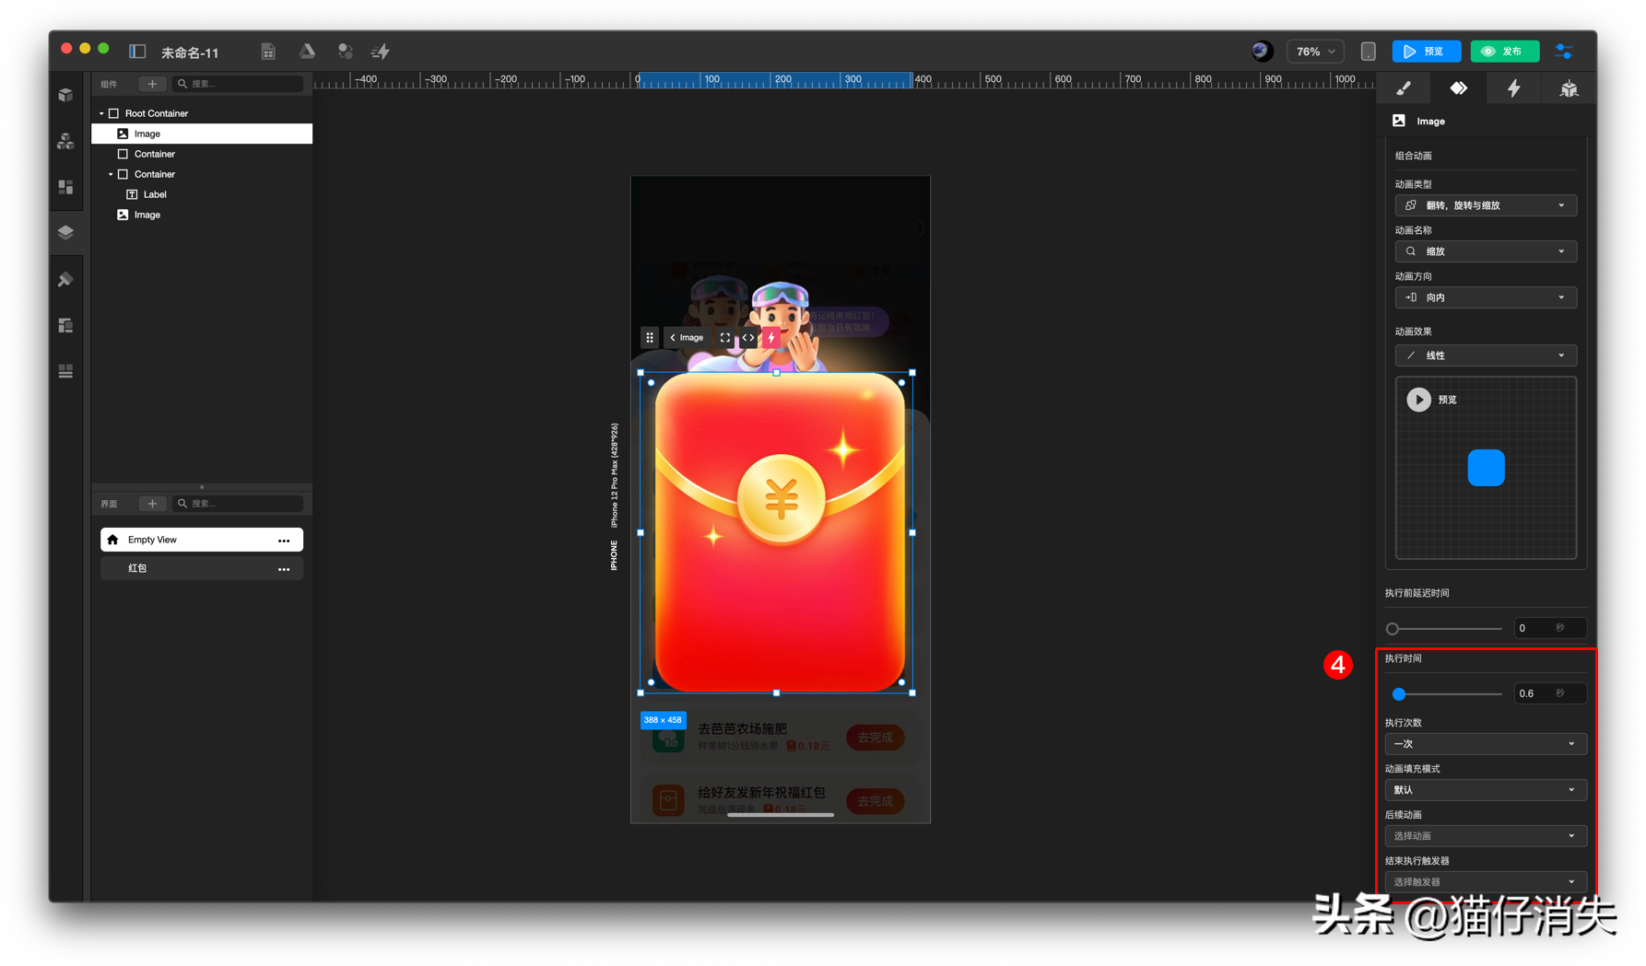Toggle the sidebar panel icon in the title bar

point(137,52)
